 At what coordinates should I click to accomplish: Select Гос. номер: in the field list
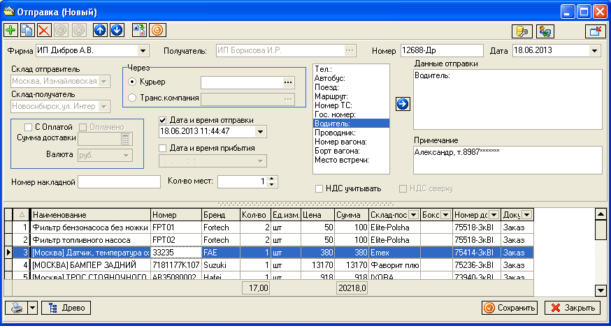(351, 114)
